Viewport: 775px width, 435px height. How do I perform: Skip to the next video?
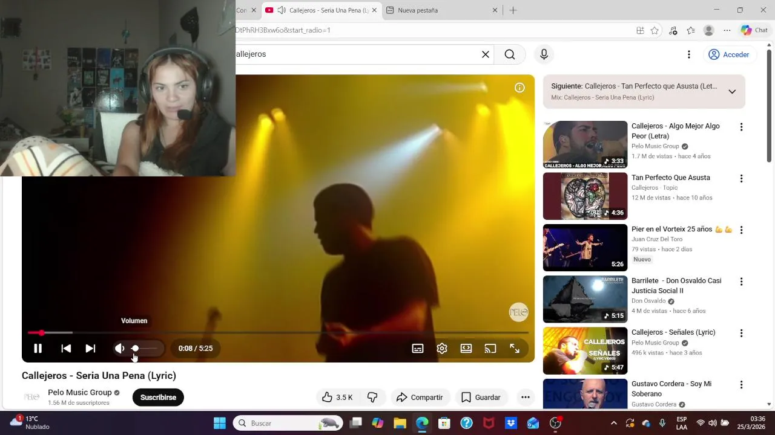point(90,349)
